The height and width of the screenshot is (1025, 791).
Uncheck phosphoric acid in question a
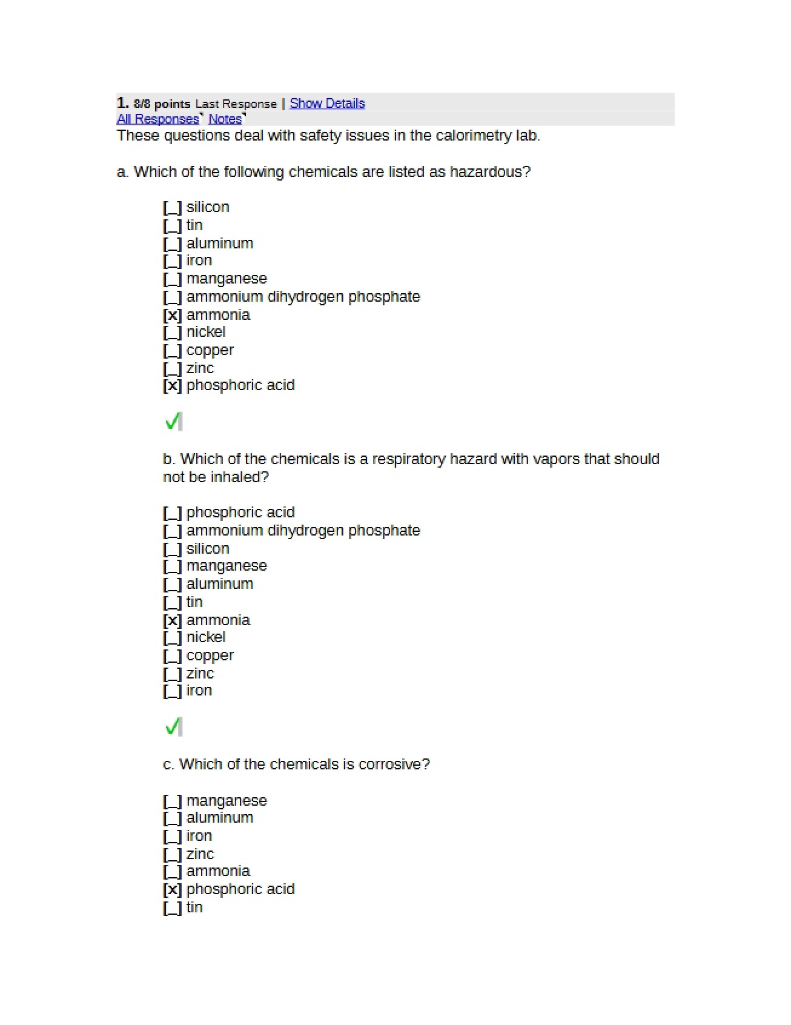tap(173, 386)
